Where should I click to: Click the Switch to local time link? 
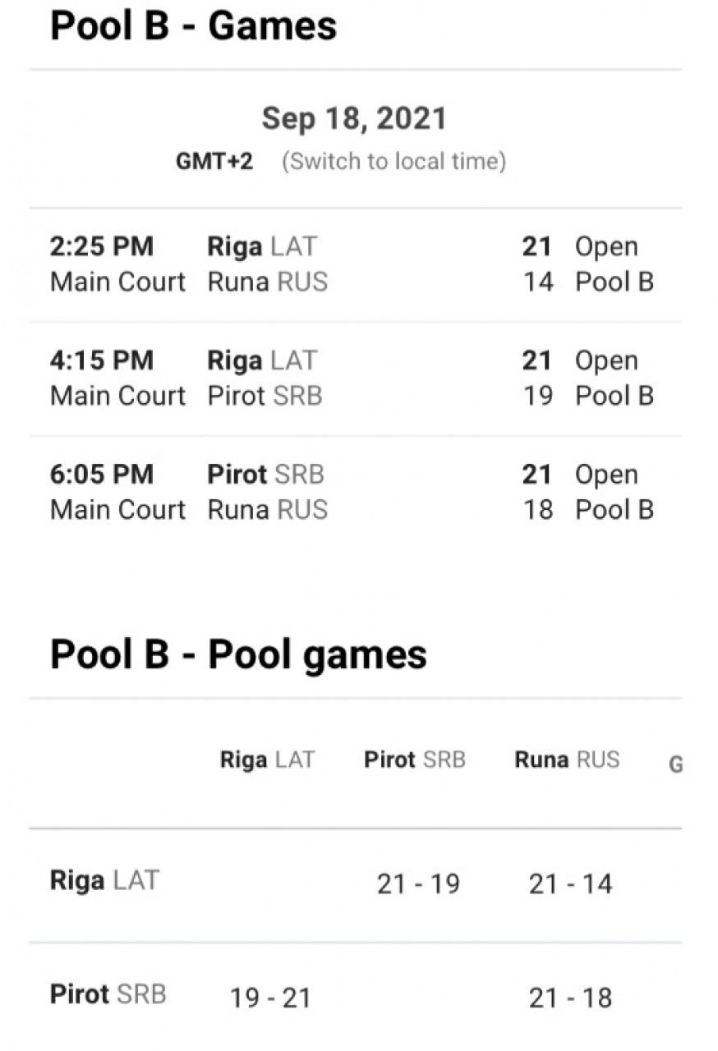point(394,161)
